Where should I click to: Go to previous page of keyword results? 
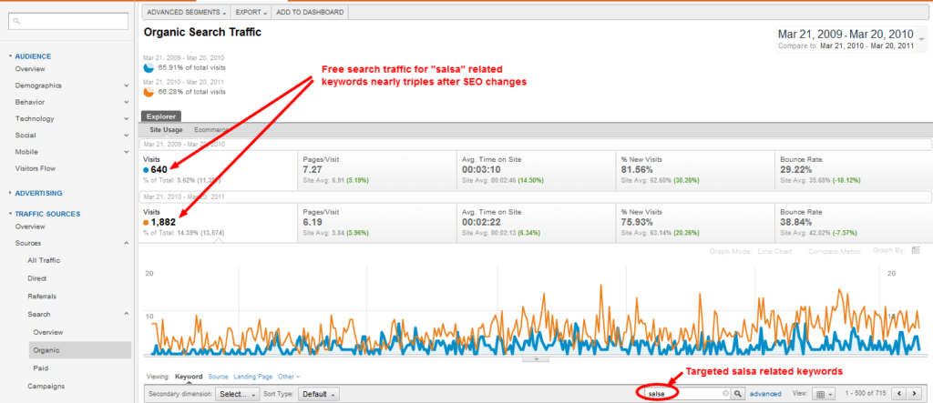pyautogui.click(x=898, y=393)
